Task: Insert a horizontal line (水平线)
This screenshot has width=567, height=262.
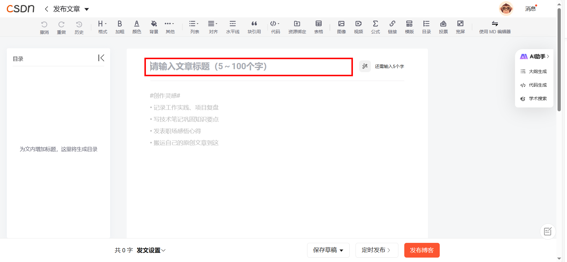Action: coord(233,24)
